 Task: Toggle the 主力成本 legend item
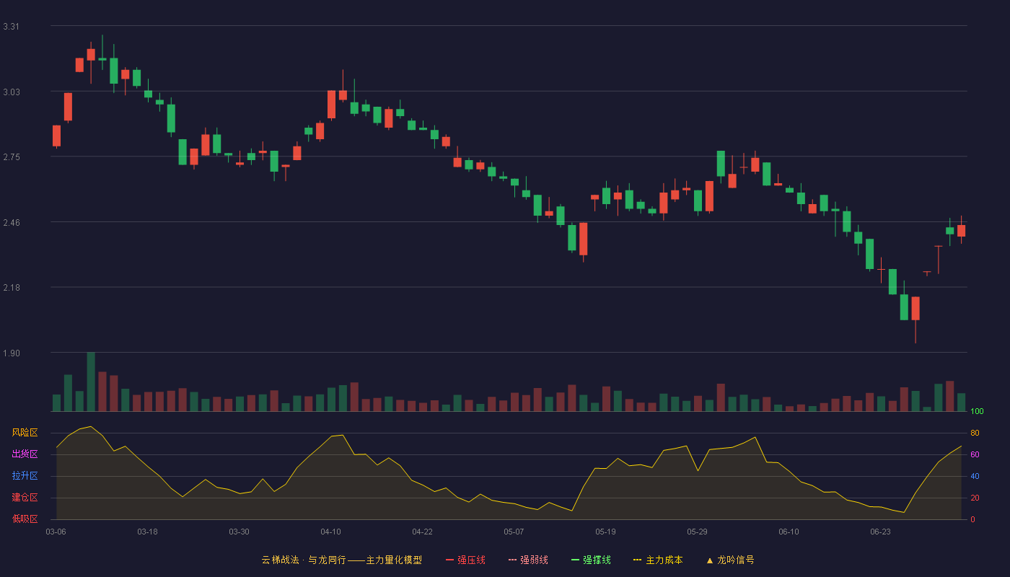click(658, 560)
